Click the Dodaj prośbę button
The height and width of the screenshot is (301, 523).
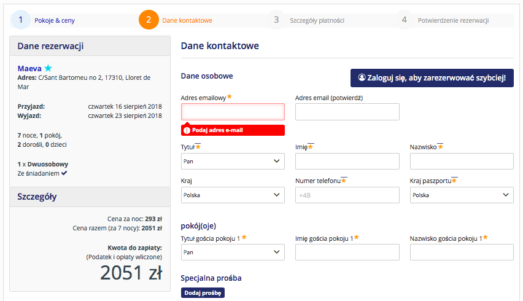[203, 292]
